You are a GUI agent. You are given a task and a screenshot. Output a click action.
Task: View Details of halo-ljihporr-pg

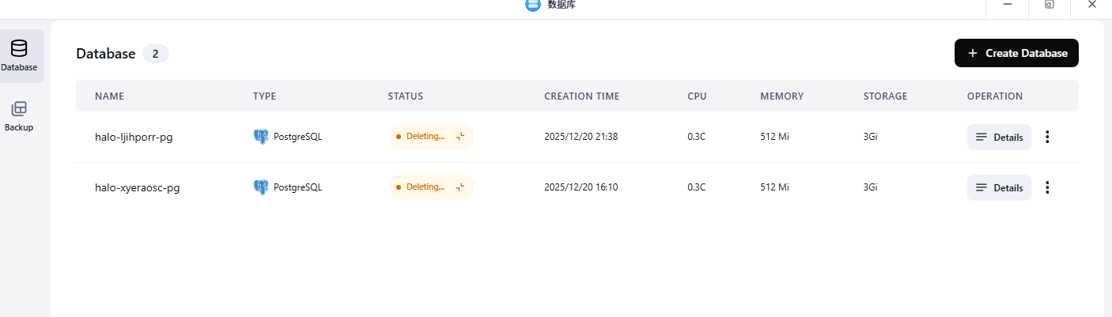coord(999,137)
